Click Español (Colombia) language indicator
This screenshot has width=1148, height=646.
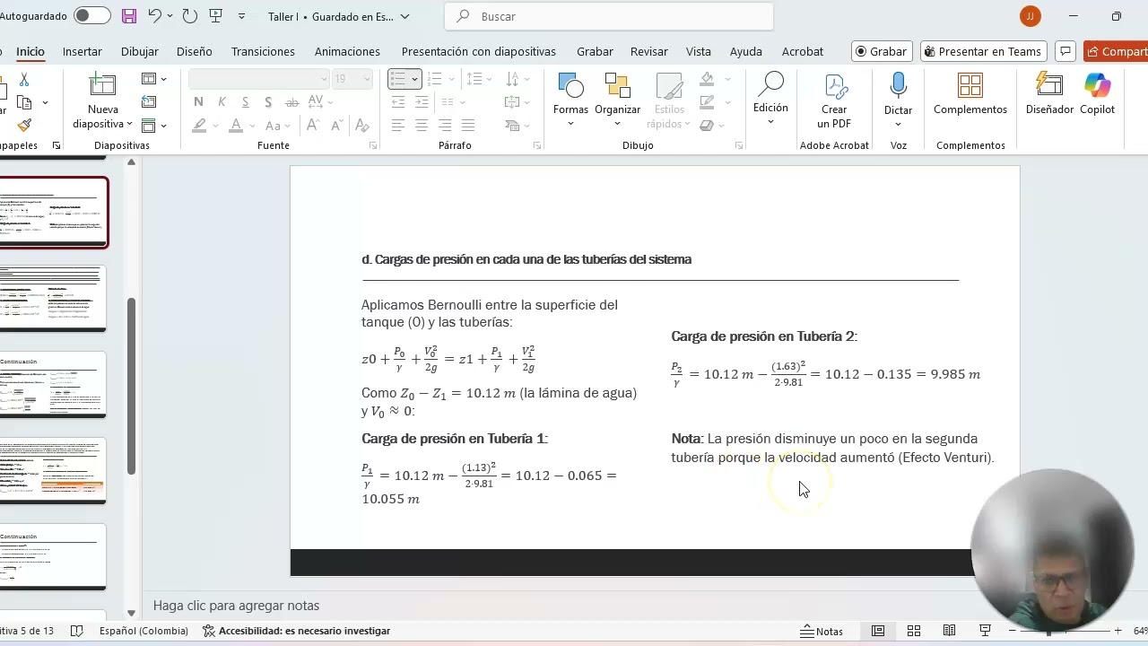pyautogui.click(x=143, y=631)
